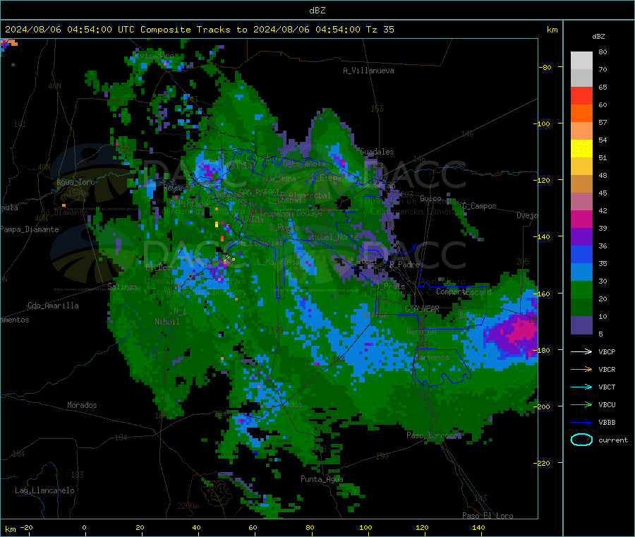Click the 'Guadales' map label
This screenshot has height=537, width=635.
coord(377,152)
